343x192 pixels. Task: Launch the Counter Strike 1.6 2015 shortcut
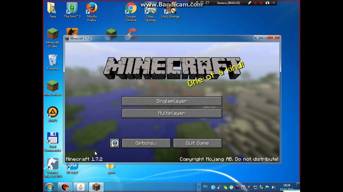pos(53,168)
